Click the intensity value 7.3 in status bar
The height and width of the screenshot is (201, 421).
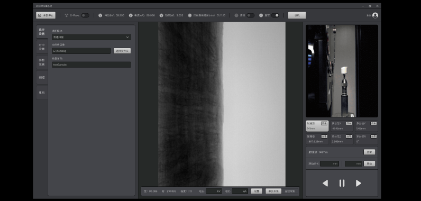[190, 191]
